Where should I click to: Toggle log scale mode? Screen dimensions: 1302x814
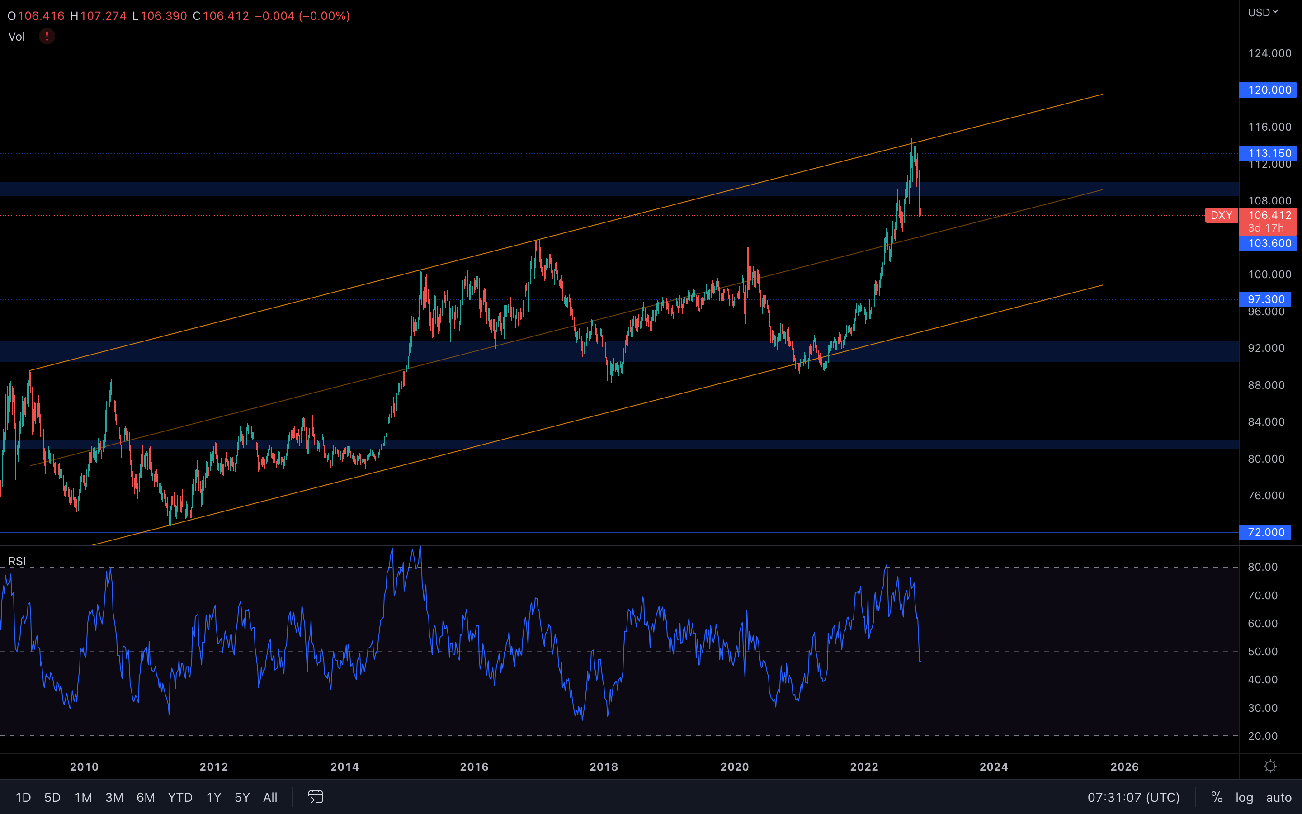tap(1244, 797)
